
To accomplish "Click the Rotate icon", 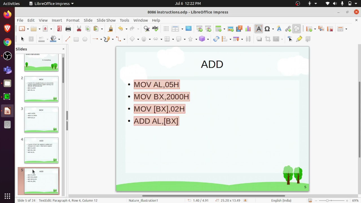I will click(216, 39).
